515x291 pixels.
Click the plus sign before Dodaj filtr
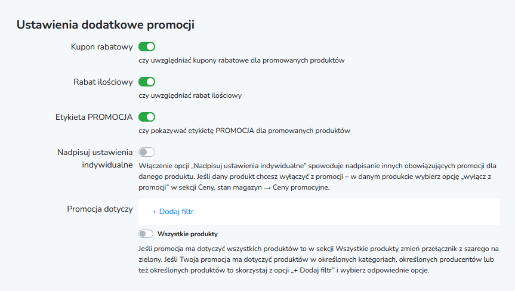[x=155, y=212]
